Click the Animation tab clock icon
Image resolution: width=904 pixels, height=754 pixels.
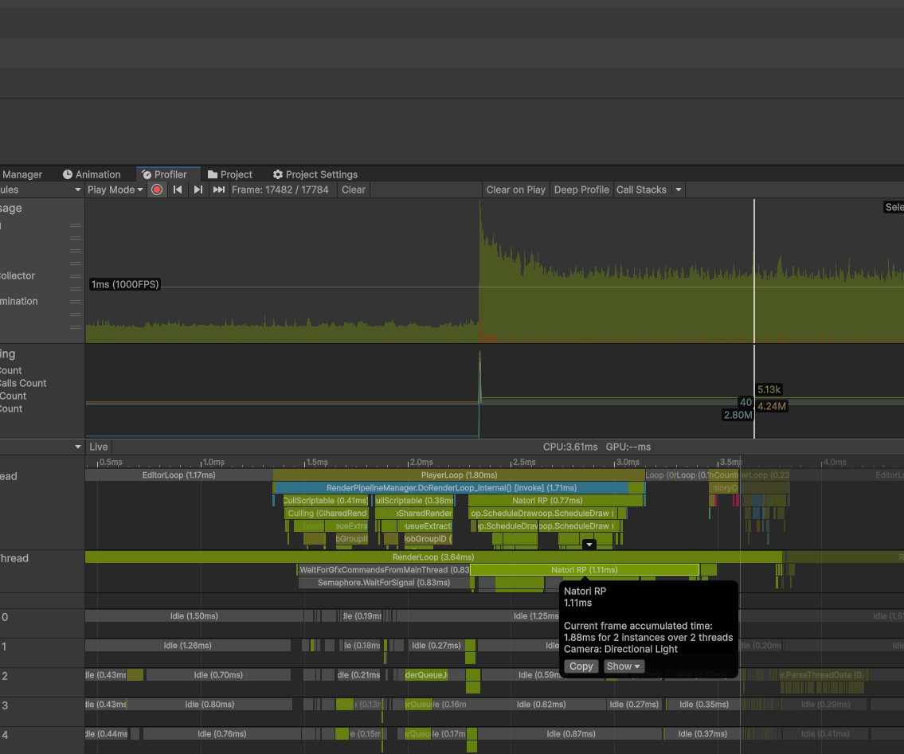pyautogui.click(x=68, y=174)
